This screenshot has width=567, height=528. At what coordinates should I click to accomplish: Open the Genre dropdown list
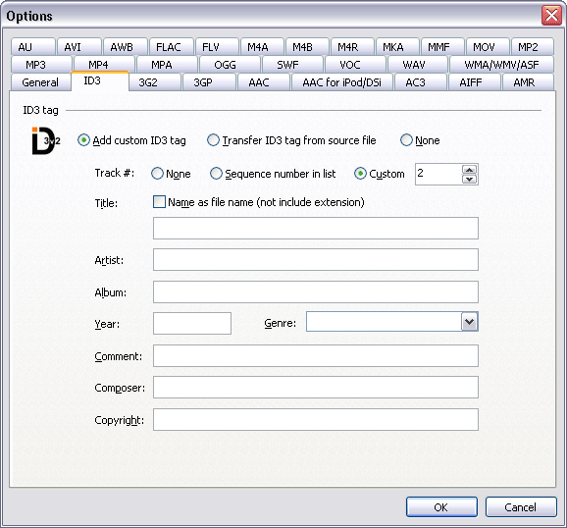click(x=469, y=321)
